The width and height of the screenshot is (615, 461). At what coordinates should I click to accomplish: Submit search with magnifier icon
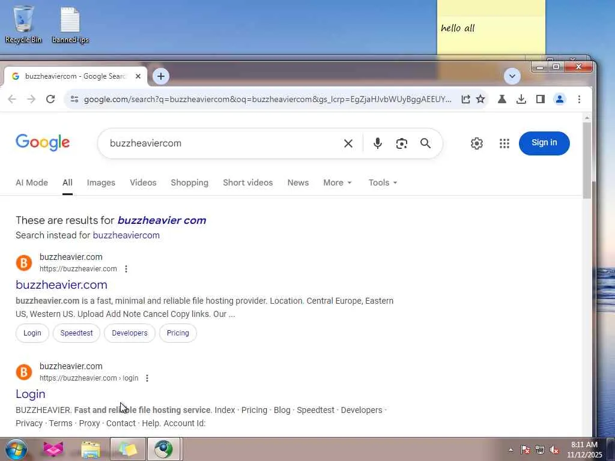tap(426, 143)
